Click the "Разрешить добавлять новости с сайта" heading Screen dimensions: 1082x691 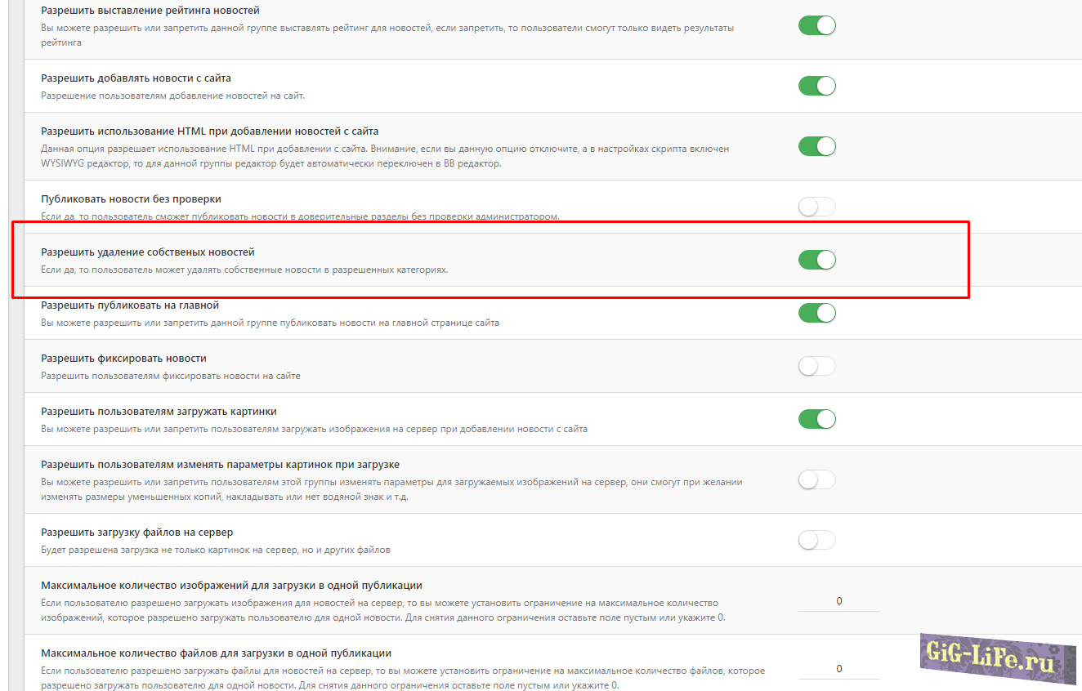[x=136, y=78]
